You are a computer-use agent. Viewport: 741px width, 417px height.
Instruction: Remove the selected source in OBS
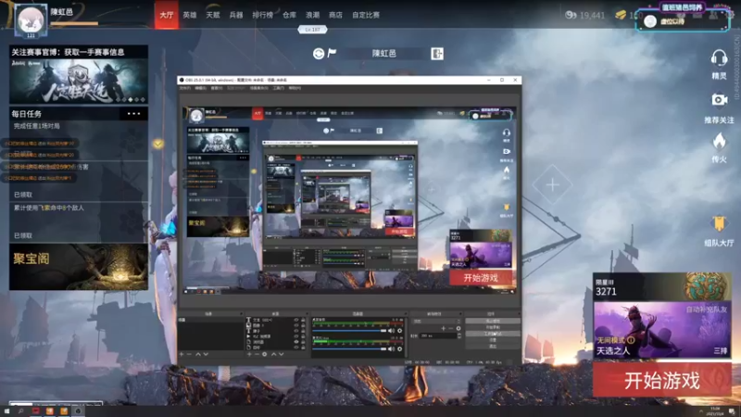pos(257,354)
